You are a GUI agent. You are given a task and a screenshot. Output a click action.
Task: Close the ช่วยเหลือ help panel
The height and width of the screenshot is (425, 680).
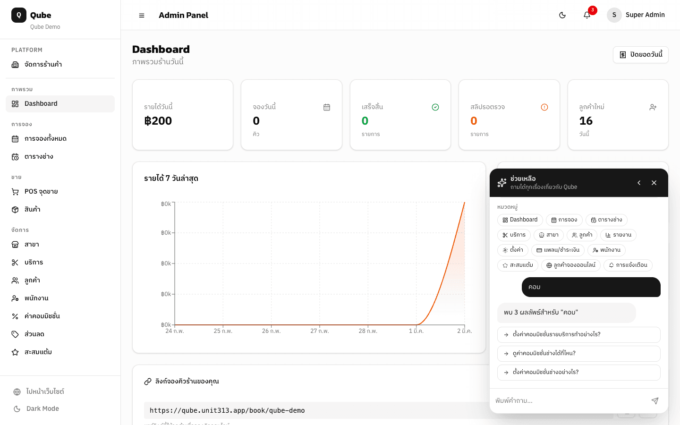coord(654,183)
